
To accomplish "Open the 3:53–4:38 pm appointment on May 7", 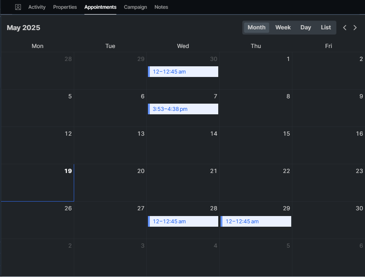I will click(183, 109).
